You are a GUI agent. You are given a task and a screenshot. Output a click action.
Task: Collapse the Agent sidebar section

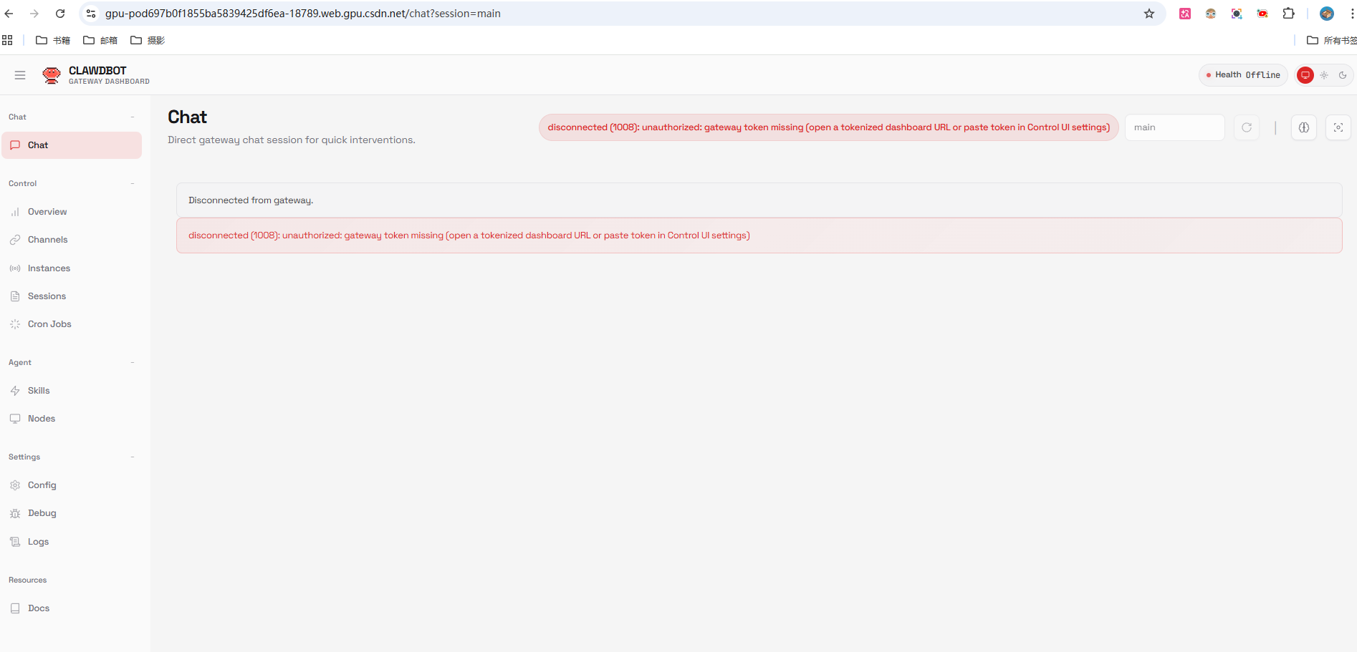pyautogui.click(x=133, y=363)
